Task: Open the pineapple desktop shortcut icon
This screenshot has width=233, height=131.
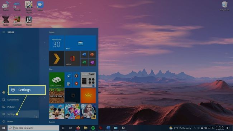Action: coord(17,21)
